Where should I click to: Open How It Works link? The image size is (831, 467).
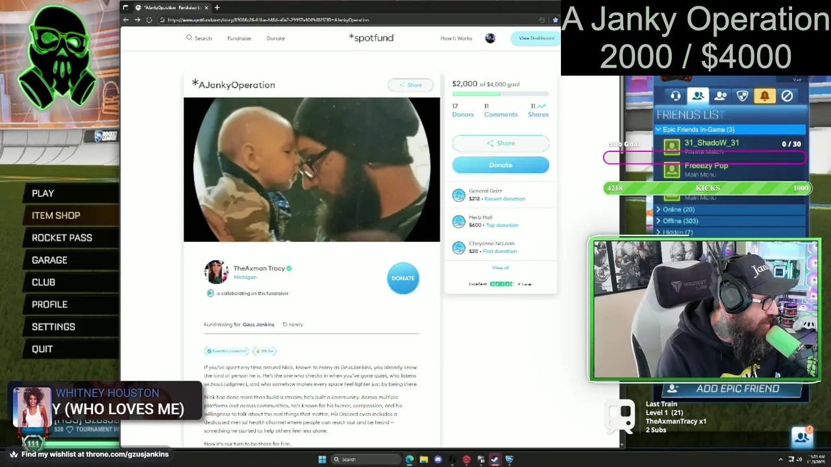pos(456,38)
